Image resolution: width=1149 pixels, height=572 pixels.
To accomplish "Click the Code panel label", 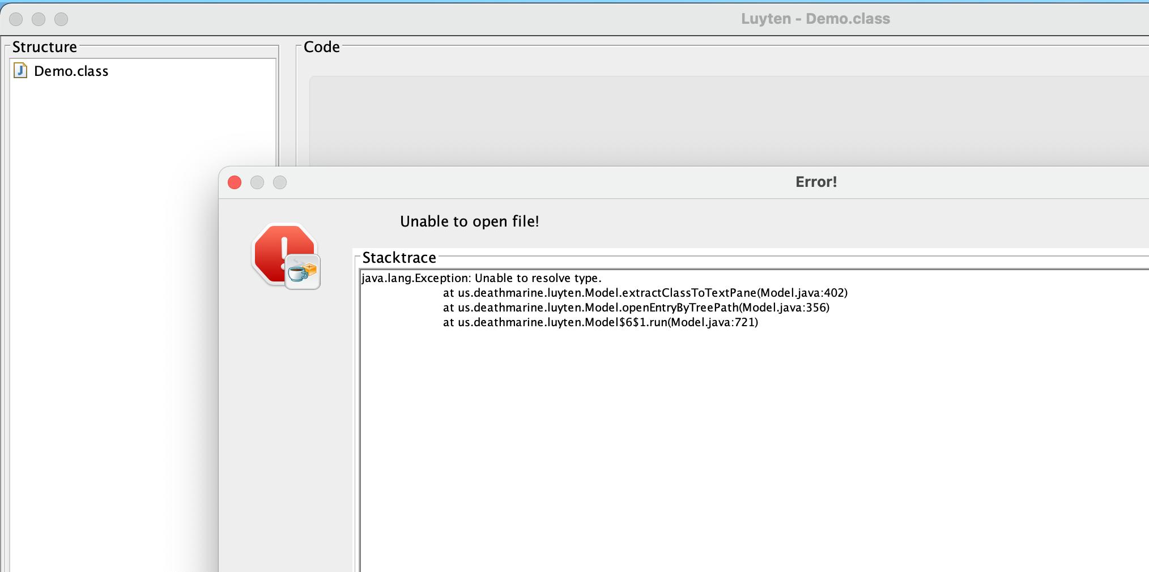I will coord(322,47).
